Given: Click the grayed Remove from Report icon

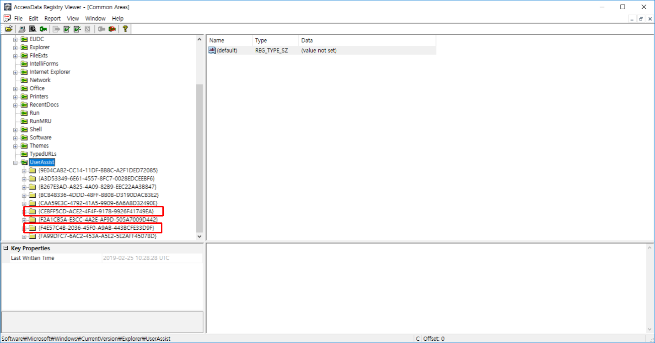Looking at the screenshot, I should tap(87, 29).
